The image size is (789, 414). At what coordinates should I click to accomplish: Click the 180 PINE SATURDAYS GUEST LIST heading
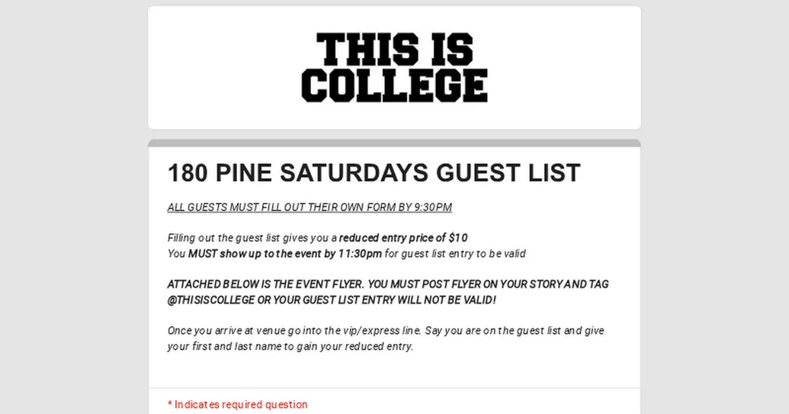coord(374,173)
